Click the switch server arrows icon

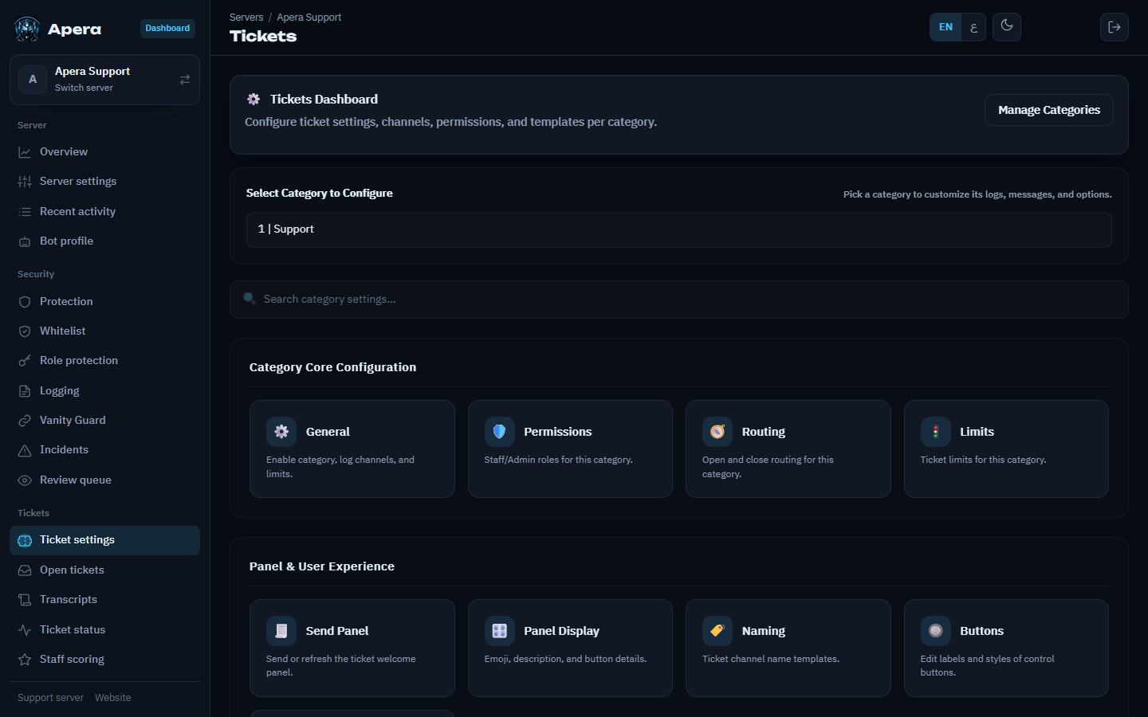[185, 80]
